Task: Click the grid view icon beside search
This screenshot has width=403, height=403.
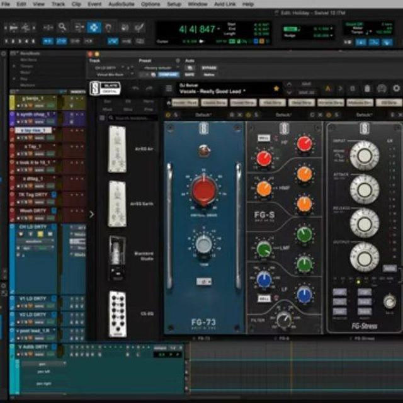Action: click(102, 118)
